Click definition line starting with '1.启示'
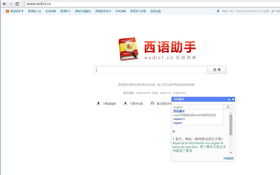The image size is (280, 175). pyautogui.click(x=198, y=139)
